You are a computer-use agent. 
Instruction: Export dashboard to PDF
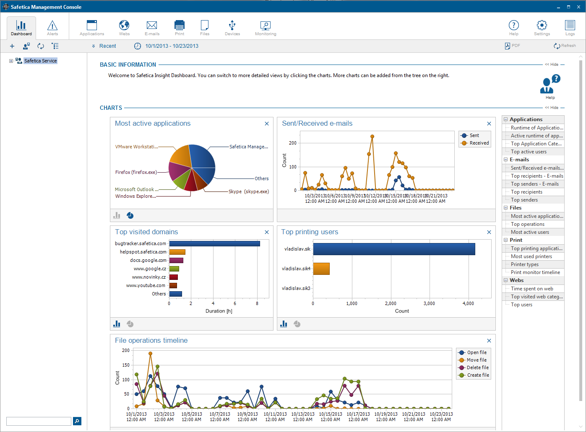(x=512, y=46)
